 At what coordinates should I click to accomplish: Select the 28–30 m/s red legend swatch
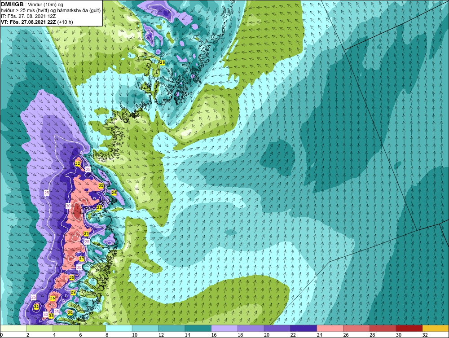point(383,328)
